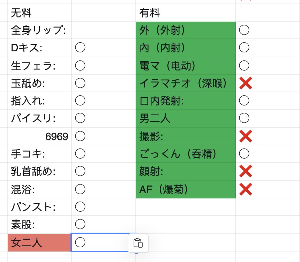Screen dimensions: 300x262
Task: Select the green 口内発射 cell
Action: tap(186, 101)
